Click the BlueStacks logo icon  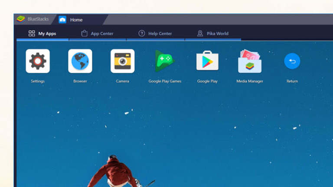pyautogui.click(x=21, y=19)
